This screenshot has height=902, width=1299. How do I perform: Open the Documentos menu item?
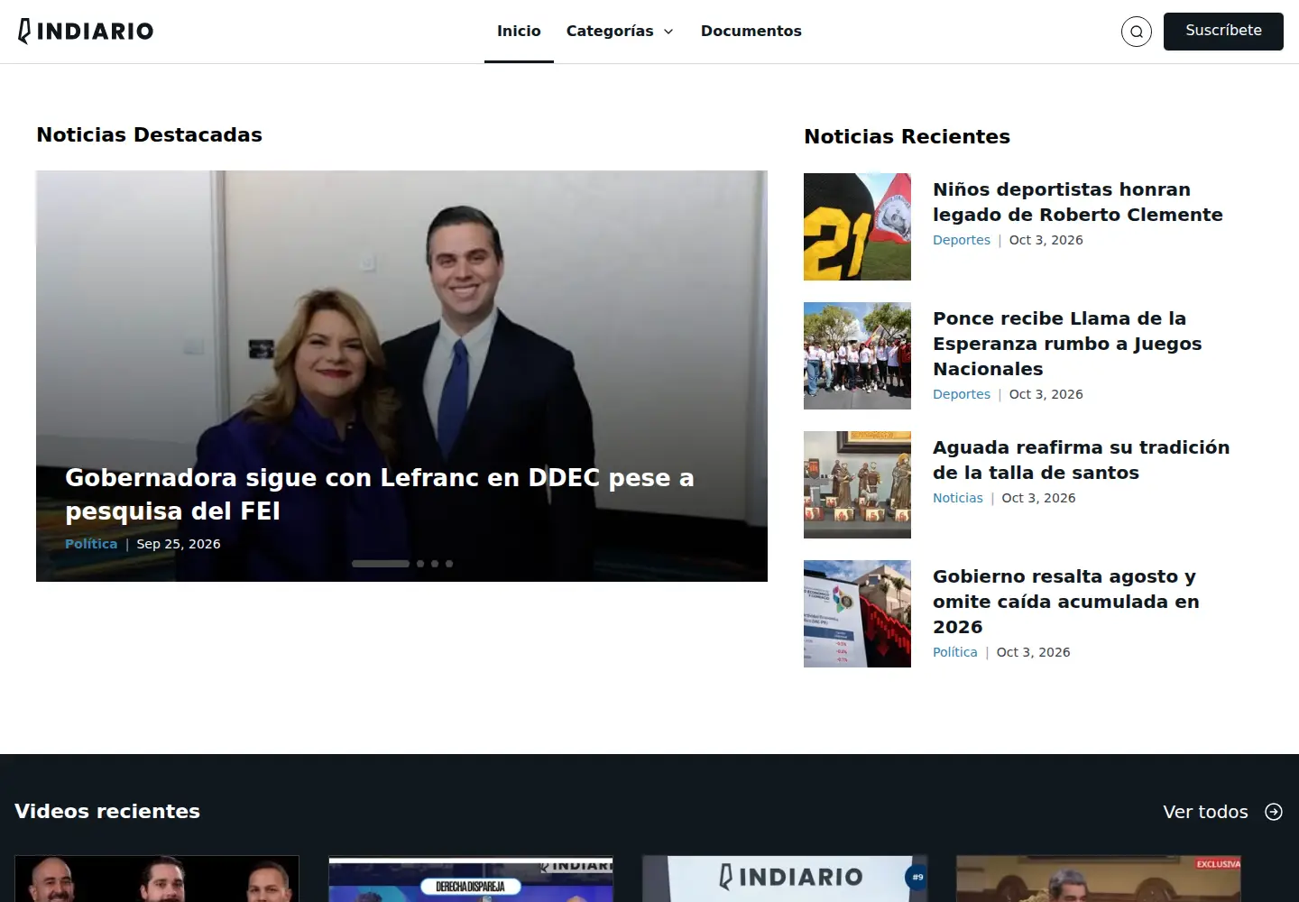751,32
